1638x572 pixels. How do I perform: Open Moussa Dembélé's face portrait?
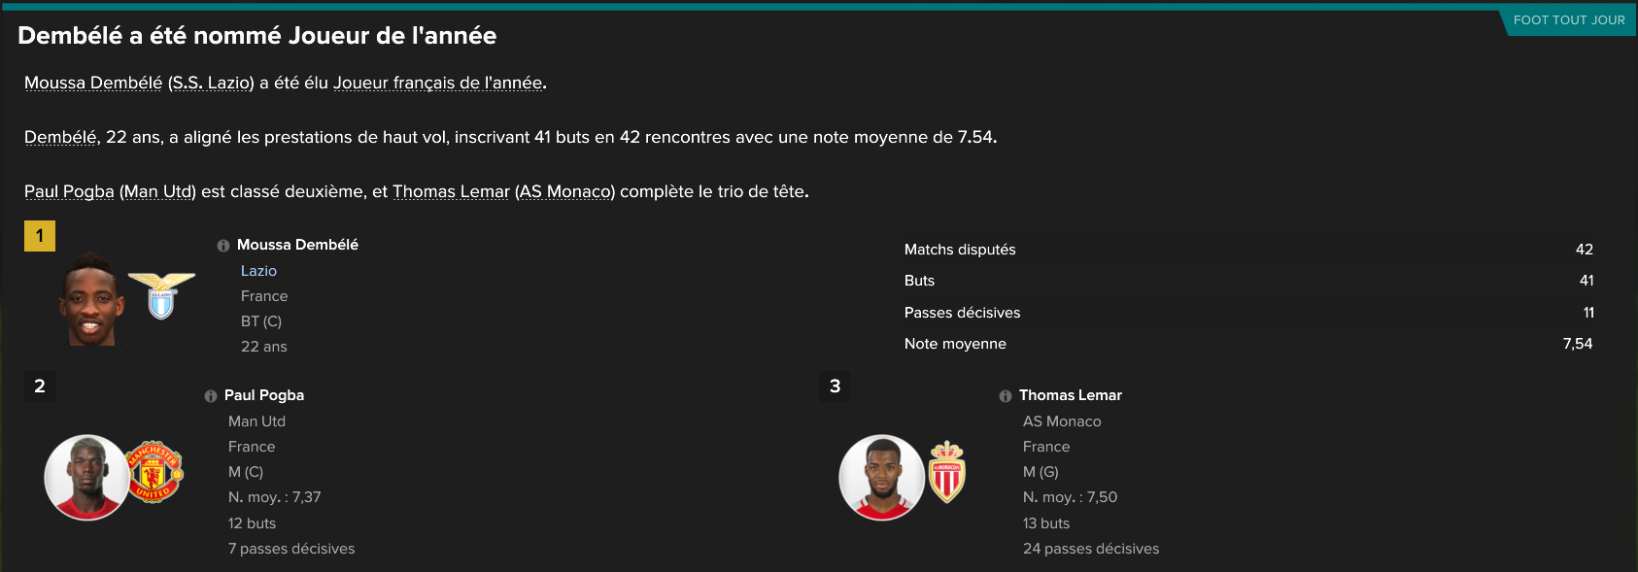point(90,299)
